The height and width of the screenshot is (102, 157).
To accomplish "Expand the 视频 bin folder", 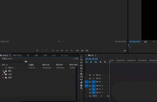I will 3,74.
